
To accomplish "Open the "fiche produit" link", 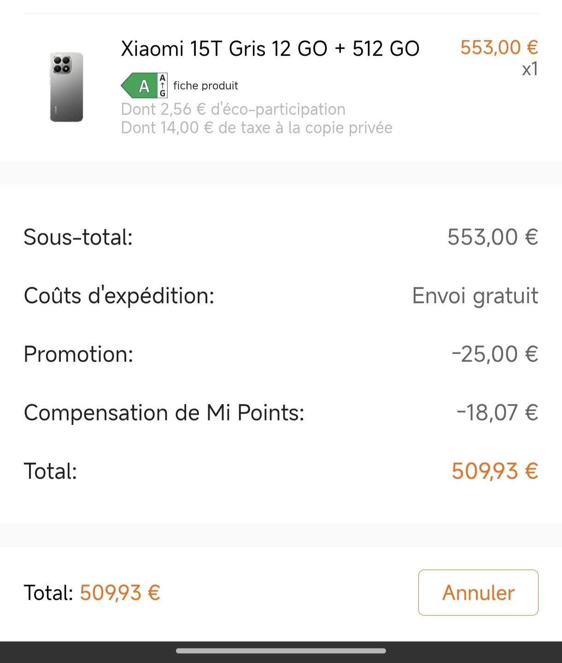I will [x=205, y=86].
